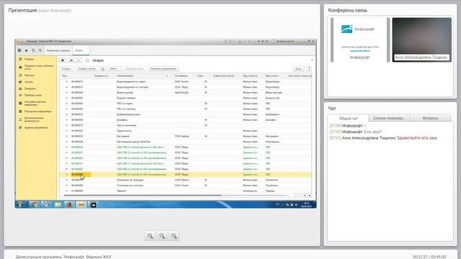
Task: Click the Вид услуги column header
Action: click(x=272, y=76)
